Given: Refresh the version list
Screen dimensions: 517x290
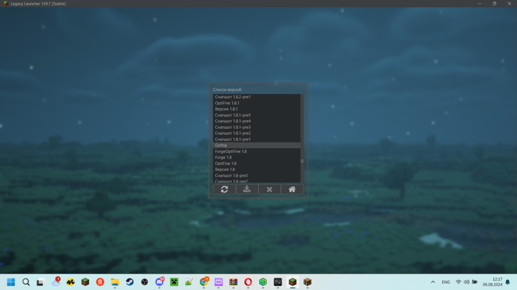Looking at the screenshot, I should [x=224, y=189].
